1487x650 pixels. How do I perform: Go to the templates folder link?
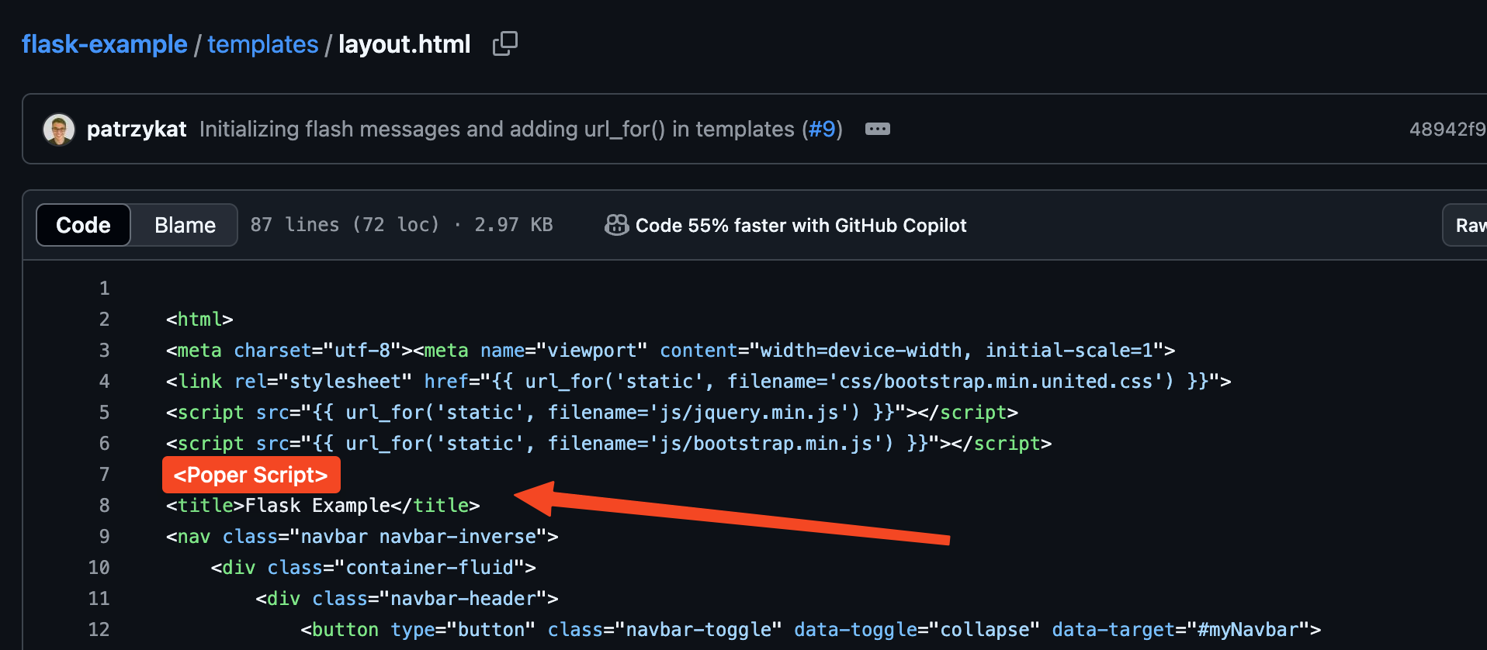click(263, 44)
